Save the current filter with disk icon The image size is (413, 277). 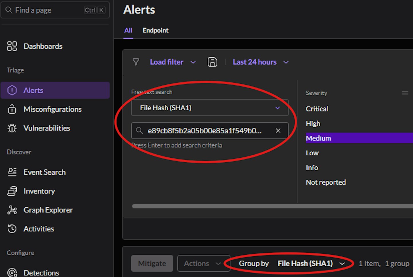(213, 62)
